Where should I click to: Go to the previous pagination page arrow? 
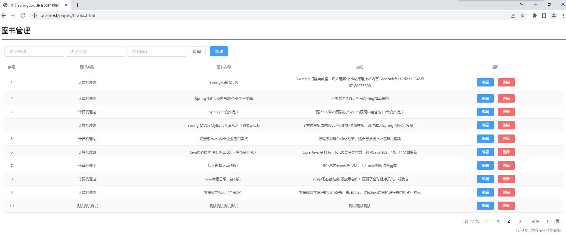(x=487, y=221)
